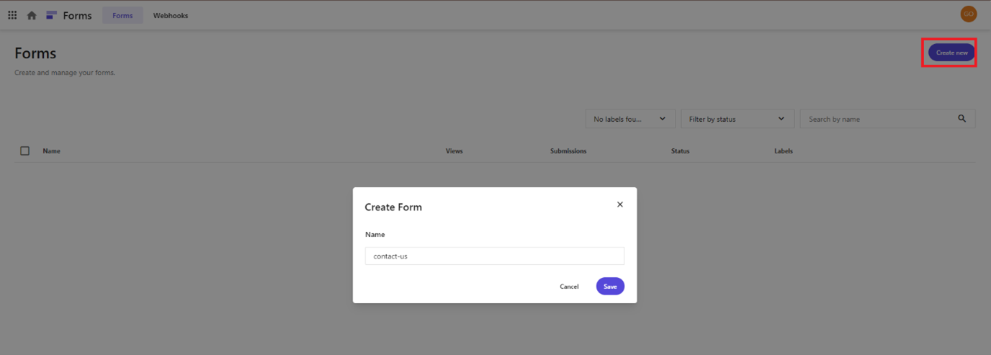
Task: Select the Submissions column header
Action: pos(568,151)
